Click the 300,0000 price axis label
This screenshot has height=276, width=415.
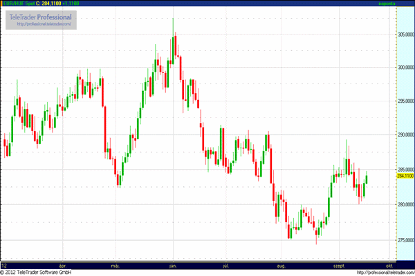406,68
